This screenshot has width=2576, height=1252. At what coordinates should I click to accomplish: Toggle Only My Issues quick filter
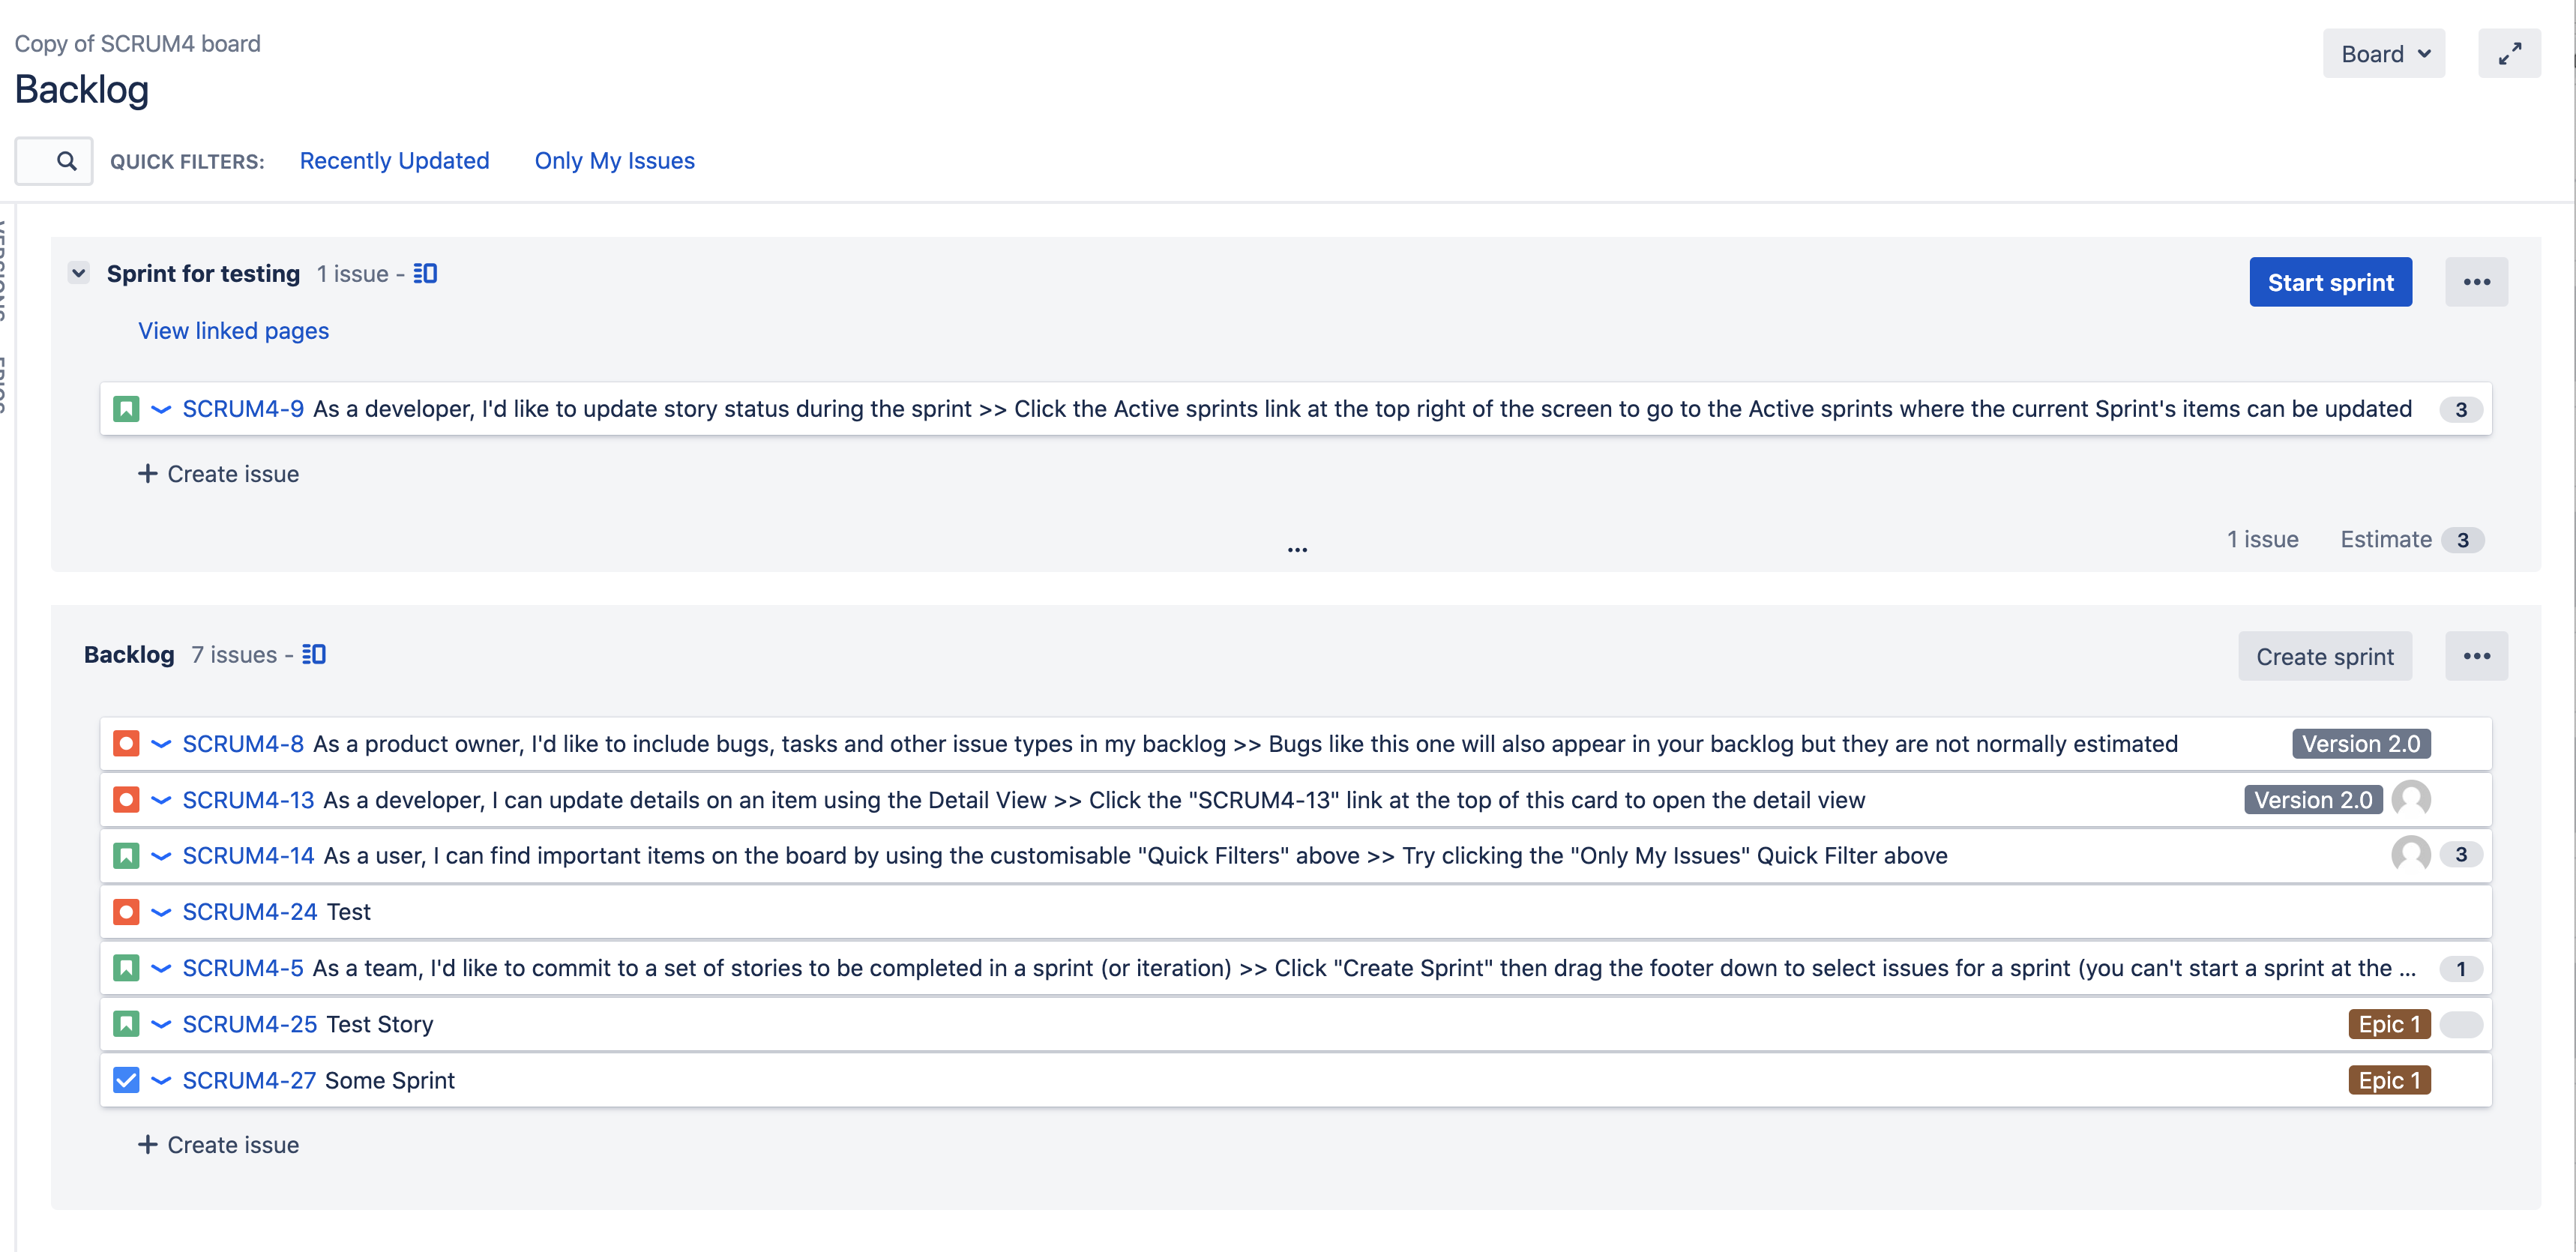614,161
